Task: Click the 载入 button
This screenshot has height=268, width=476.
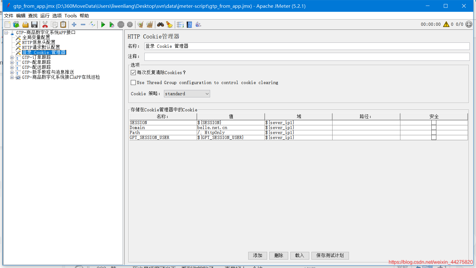Action: coord(300,255)
